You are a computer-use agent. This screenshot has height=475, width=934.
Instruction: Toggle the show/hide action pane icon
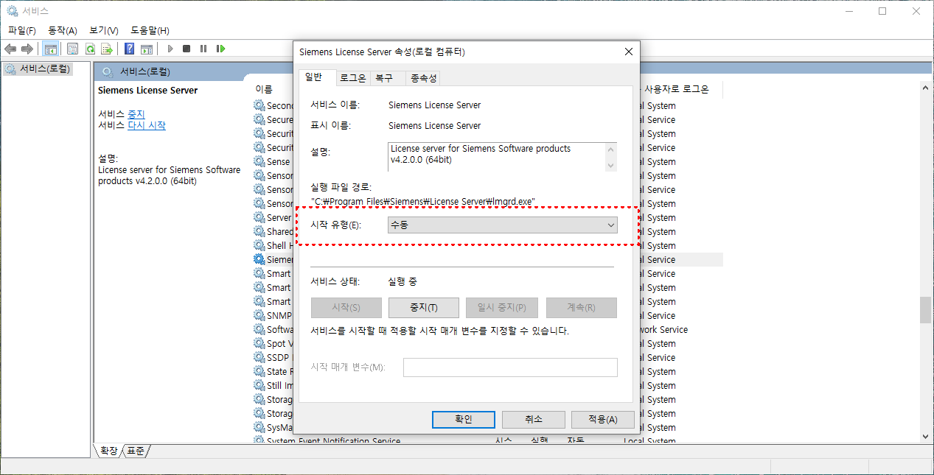coord(147,49)
